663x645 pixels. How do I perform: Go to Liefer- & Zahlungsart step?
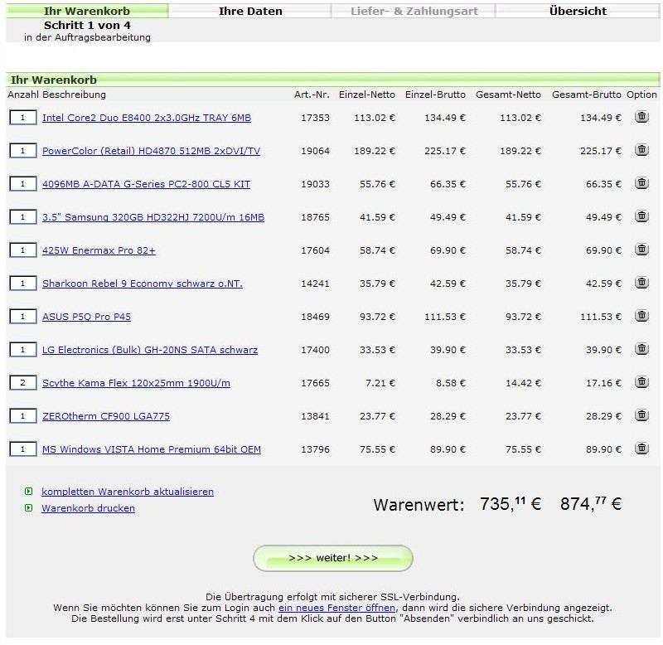pos(414,11)
